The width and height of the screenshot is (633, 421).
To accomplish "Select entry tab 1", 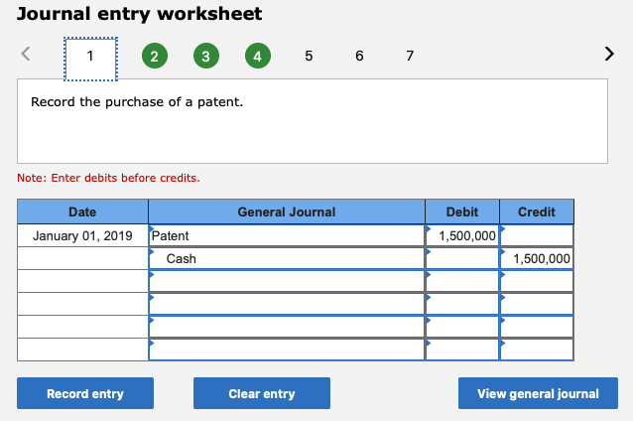I will [90, 59].
